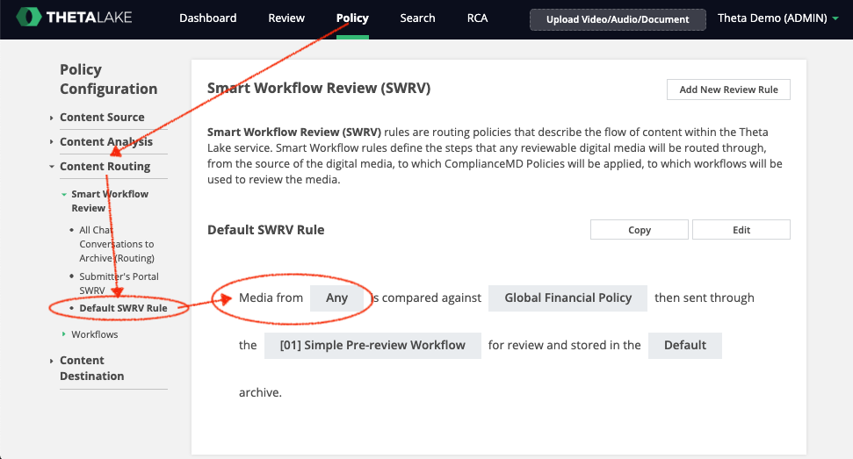Click the Policy Configuration sidebar title
This screenshot has height=459, width=853.
point(108,79)
